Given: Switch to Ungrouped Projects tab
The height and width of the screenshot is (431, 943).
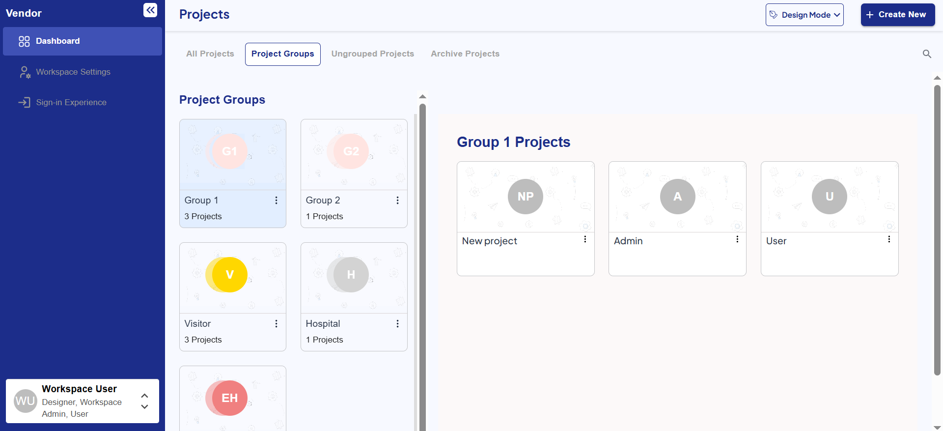Looking at the screenshot, I should tap(372, 54).
